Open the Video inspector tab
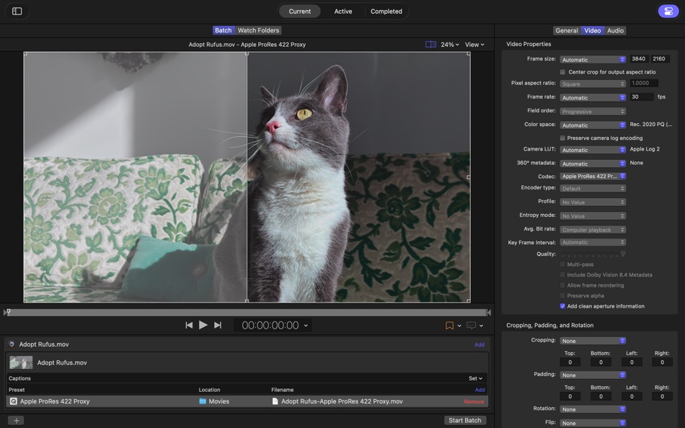Image resolution: width=685 pixels, height=428 pixels. [593, 30]
